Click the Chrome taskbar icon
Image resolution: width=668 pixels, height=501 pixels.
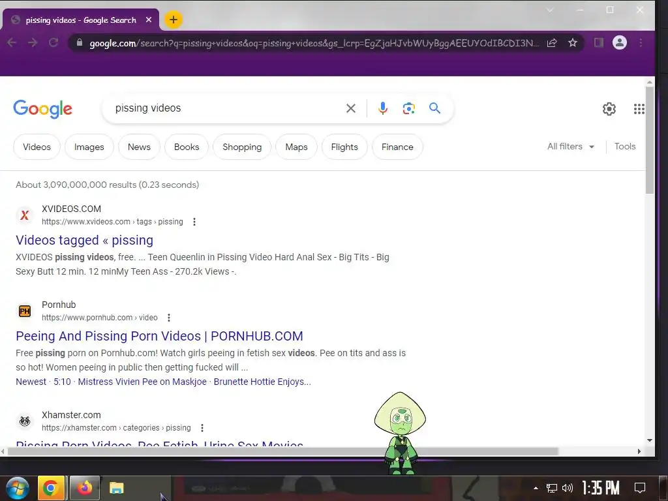[51, 488]
